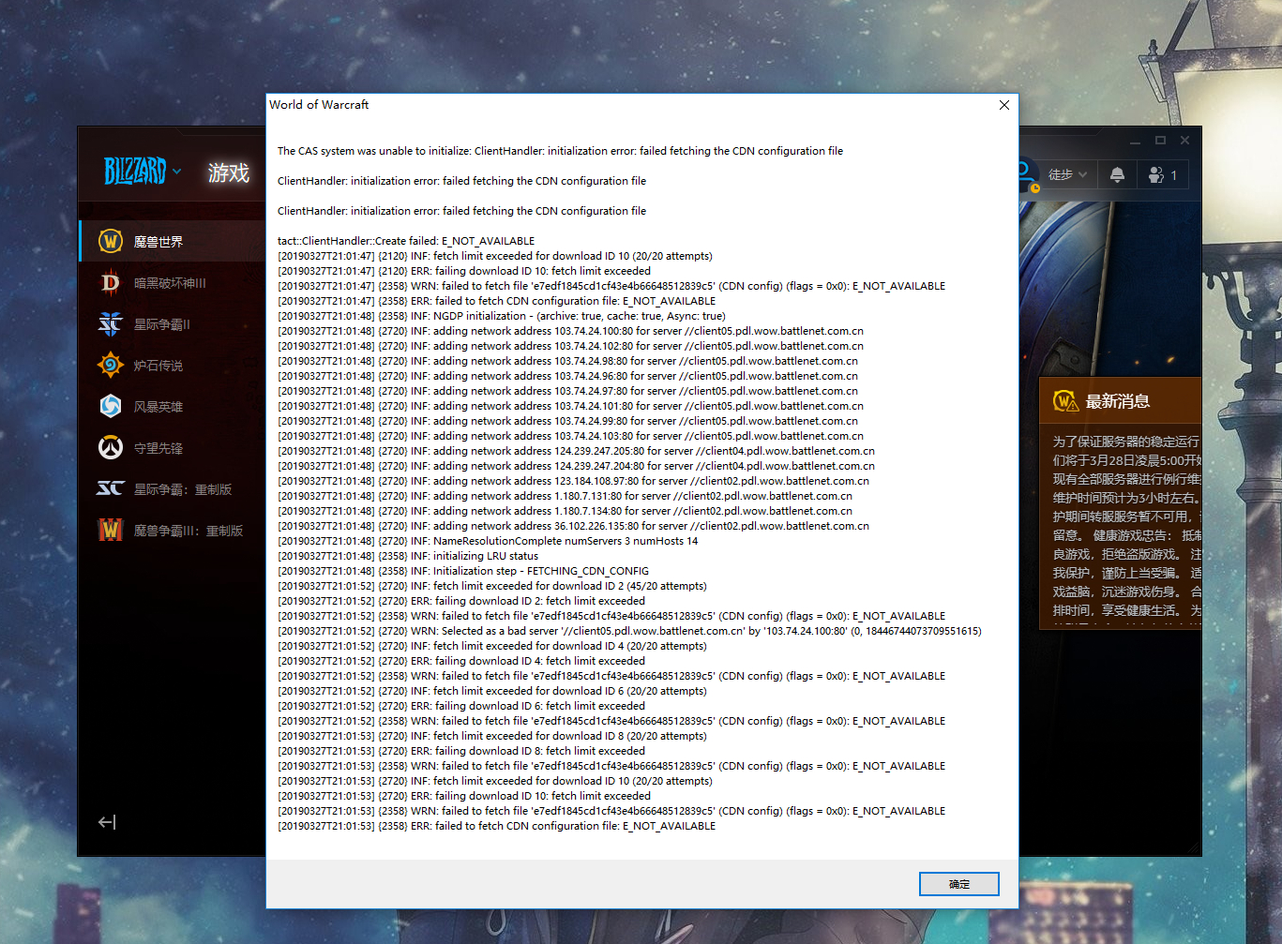Open 守望先锋 in the game list
This screenshot has height=944, width=1282.
coord(158,448)
